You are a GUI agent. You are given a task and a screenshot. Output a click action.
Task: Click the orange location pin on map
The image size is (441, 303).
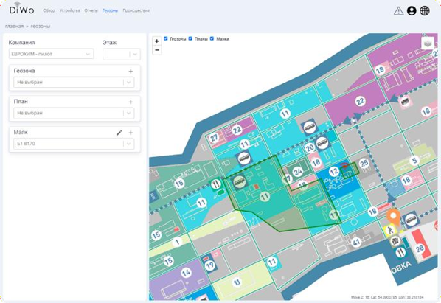[393, 217]
